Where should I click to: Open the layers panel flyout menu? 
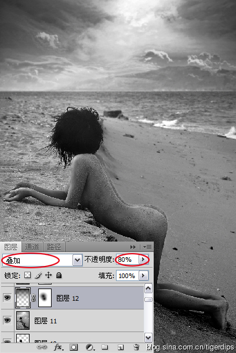[147, 247]
